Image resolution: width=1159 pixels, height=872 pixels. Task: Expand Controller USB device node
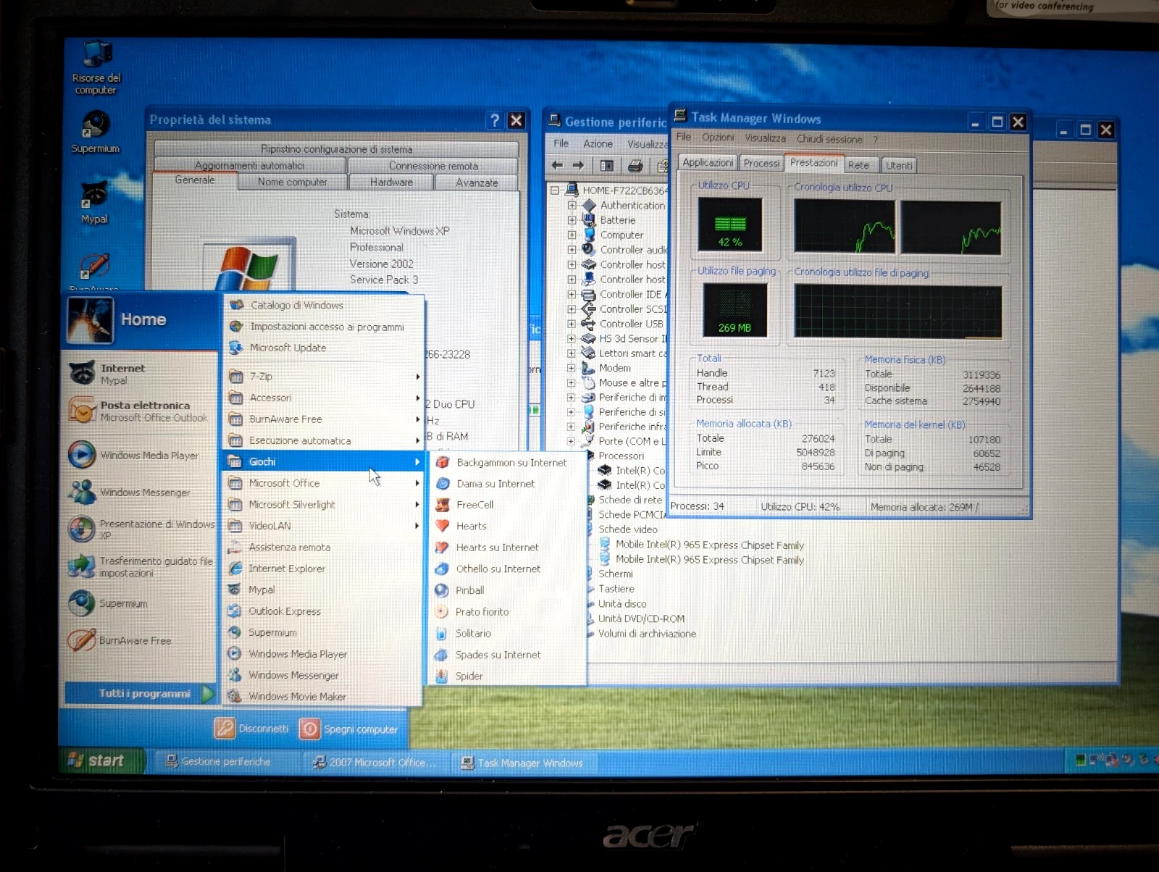[x=572, y=324]
